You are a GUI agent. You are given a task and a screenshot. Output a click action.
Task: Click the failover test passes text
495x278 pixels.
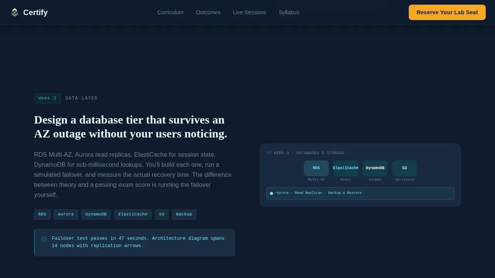pyautogui.click(x=138, y=242)
